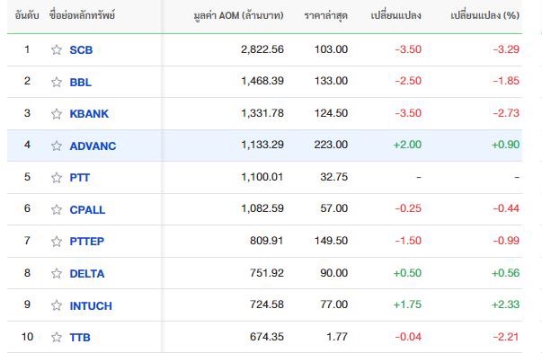Open the INTUCH stock link

coord(91,305)
